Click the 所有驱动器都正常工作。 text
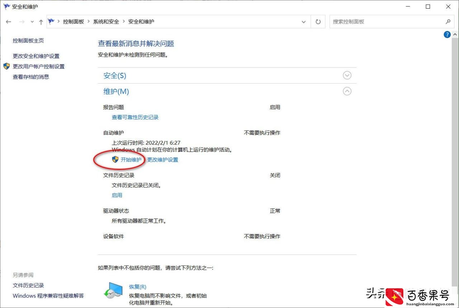Viewport: 459px width, 308px height. pyautogui.click(x=139, y=221)
